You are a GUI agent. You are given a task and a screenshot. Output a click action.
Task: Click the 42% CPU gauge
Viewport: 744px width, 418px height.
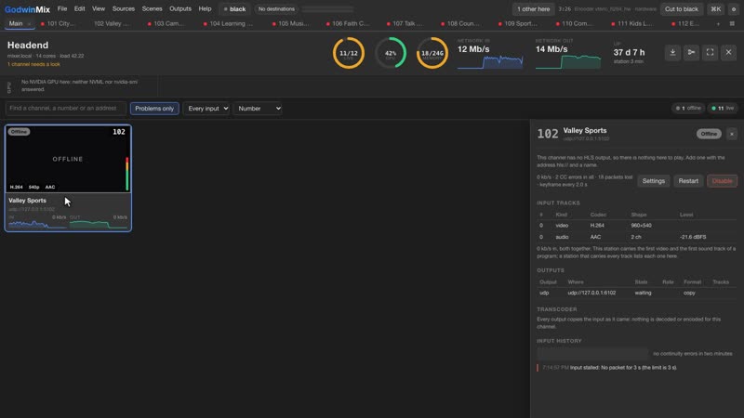click(391, 53)
